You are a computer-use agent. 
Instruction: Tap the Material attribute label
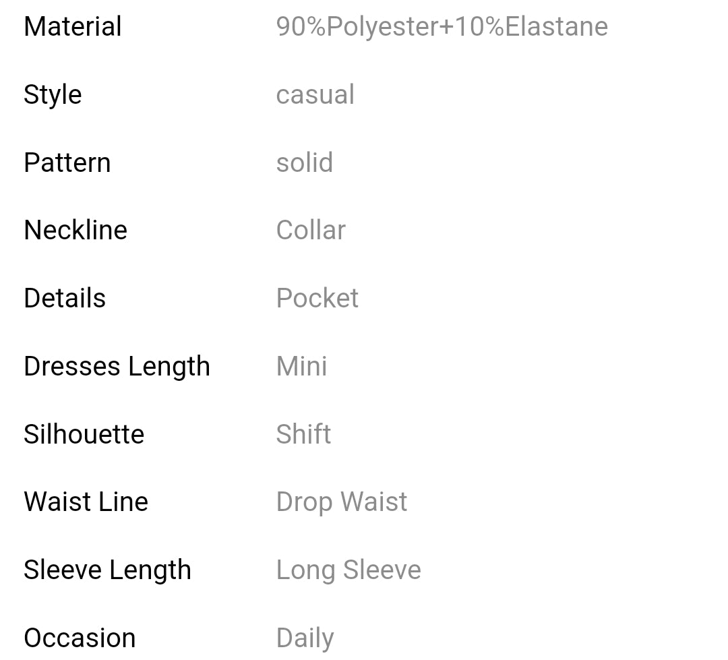click(x=73, y=27)
